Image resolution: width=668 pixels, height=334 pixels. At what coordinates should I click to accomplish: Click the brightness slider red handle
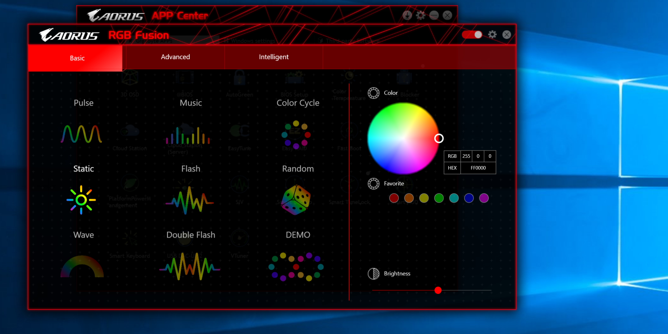[x=438, y=290]
